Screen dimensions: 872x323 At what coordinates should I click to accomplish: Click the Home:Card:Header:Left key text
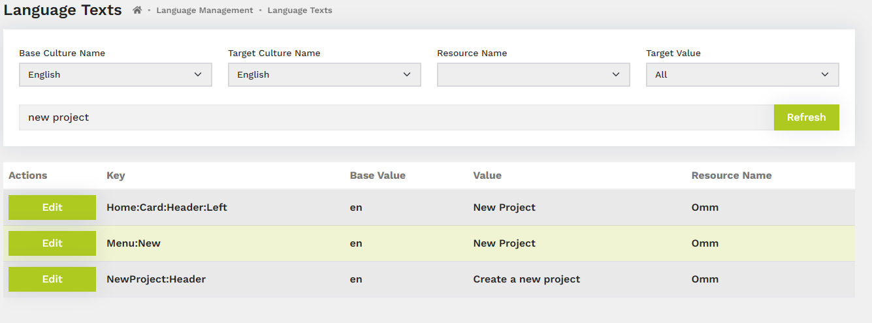coord(167,208)
